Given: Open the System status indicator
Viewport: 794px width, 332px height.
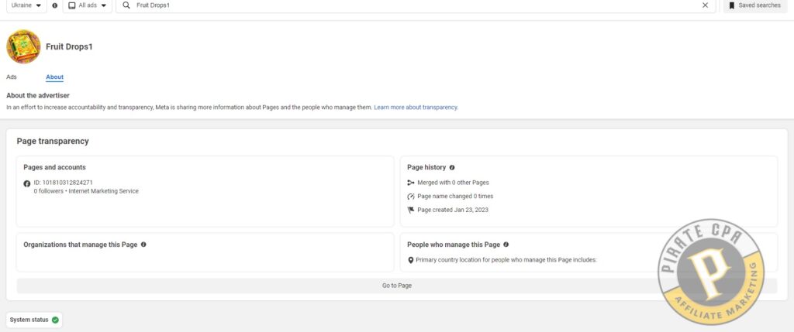Looking at the screenshot, I should 34,320.
